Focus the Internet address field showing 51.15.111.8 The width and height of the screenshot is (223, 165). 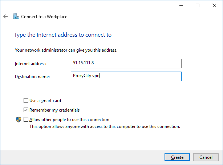125,64
